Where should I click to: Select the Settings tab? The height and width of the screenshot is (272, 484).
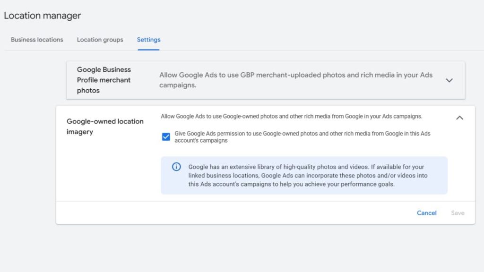[148, 40]
